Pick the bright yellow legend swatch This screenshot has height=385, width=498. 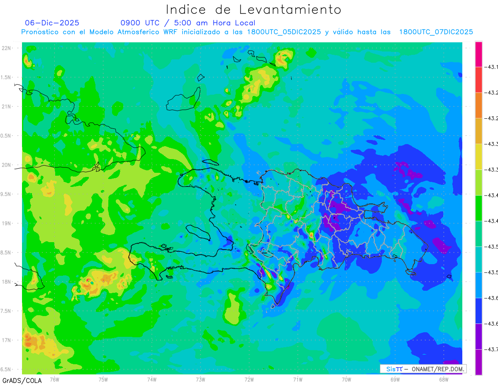[x=478, y=157]
